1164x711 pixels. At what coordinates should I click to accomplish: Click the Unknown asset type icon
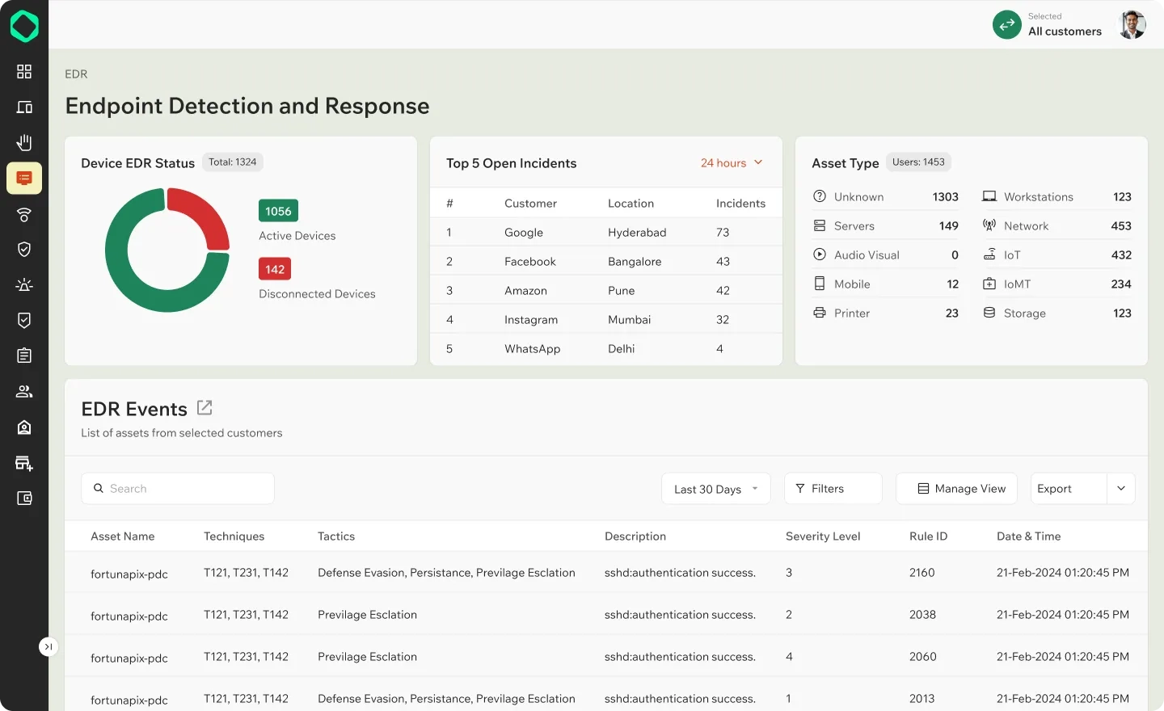click(x=820, y=196)
